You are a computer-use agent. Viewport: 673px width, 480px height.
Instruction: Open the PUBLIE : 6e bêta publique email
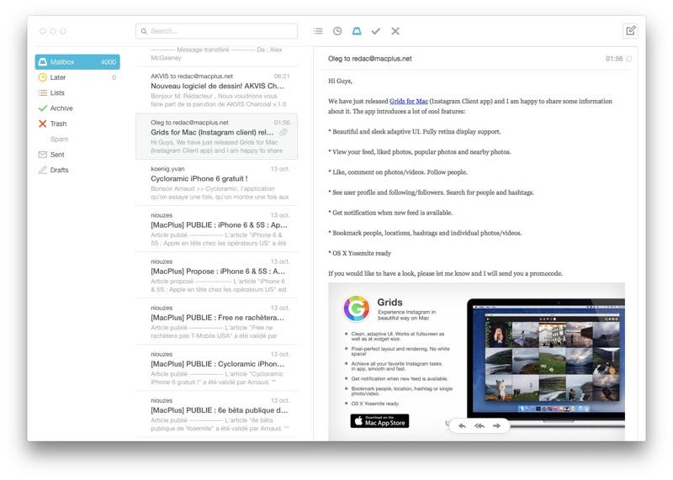coord(216,414)
